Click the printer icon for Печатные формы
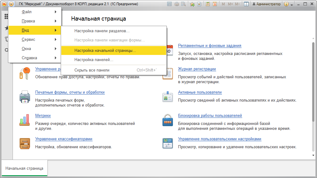Viewport: 317px width, 178px height. click(25, 97)
